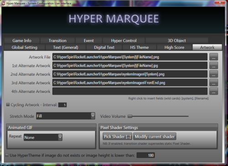Browse for 4th Alternate Artwork file
Image resolution: width=228 pixels, height=166 pixels.
tap(213, 91)
